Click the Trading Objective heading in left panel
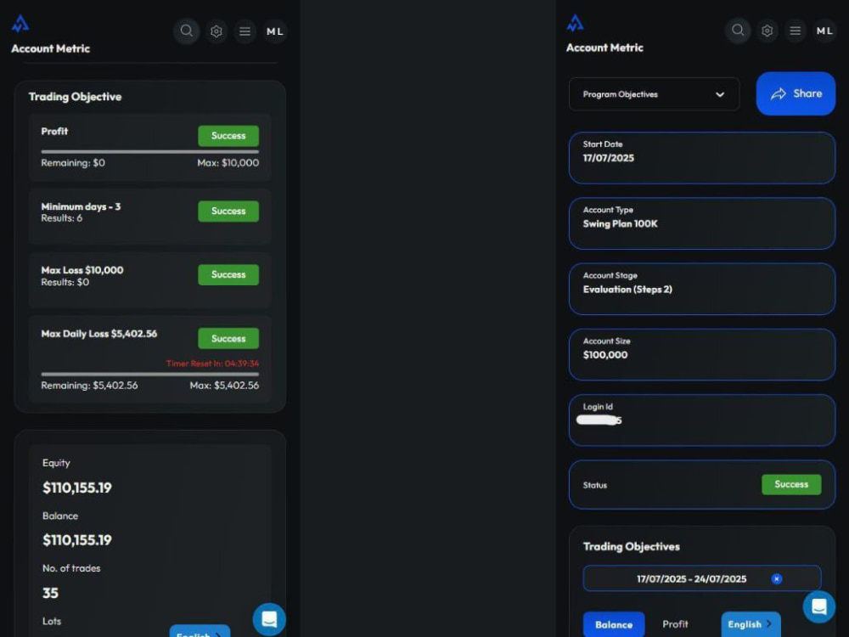Screen dimensions: 849x637 [x=76, y=97]
